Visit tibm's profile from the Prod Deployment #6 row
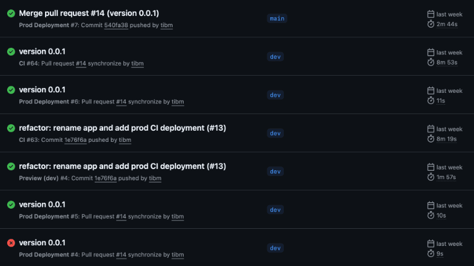Viewport: 474px width, 266px height. (178, 102)
